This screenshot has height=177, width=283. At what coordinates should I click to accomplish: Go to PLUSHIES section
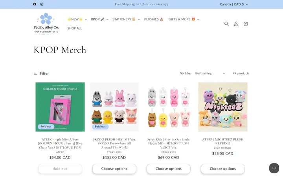pos(154,19)
